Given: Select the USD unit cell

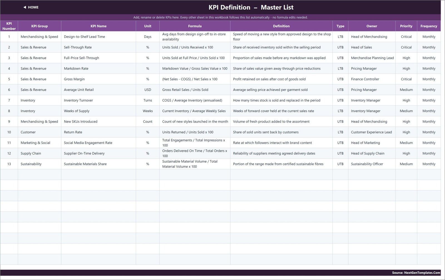Looking at the screenshot, I should (148, 90).
